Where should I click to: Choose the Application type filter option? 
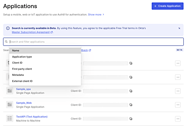click(x=45, y=57)
